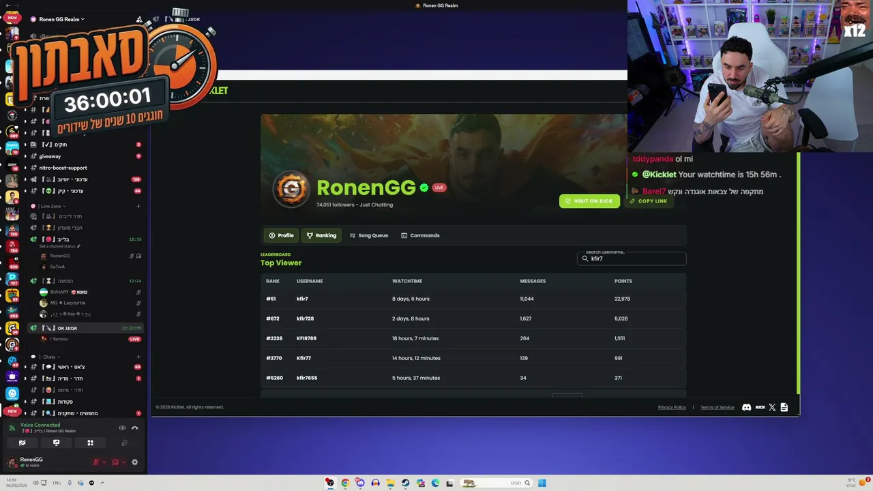Click the search magnifier icon
The image size is (873, 491).
(585, 258)
